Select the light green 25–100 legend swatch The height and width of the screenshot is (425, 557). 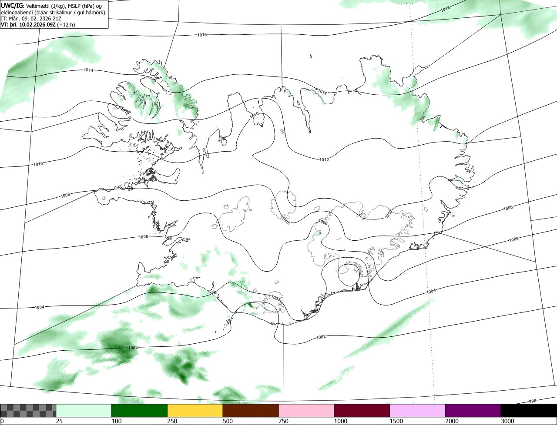pyautogui.click(x=84, y=410)
